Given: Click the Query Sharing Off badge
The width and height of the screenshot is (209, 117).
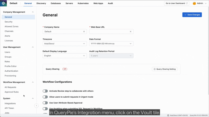Looking at the screenshot, I should [x=65, y=69].
